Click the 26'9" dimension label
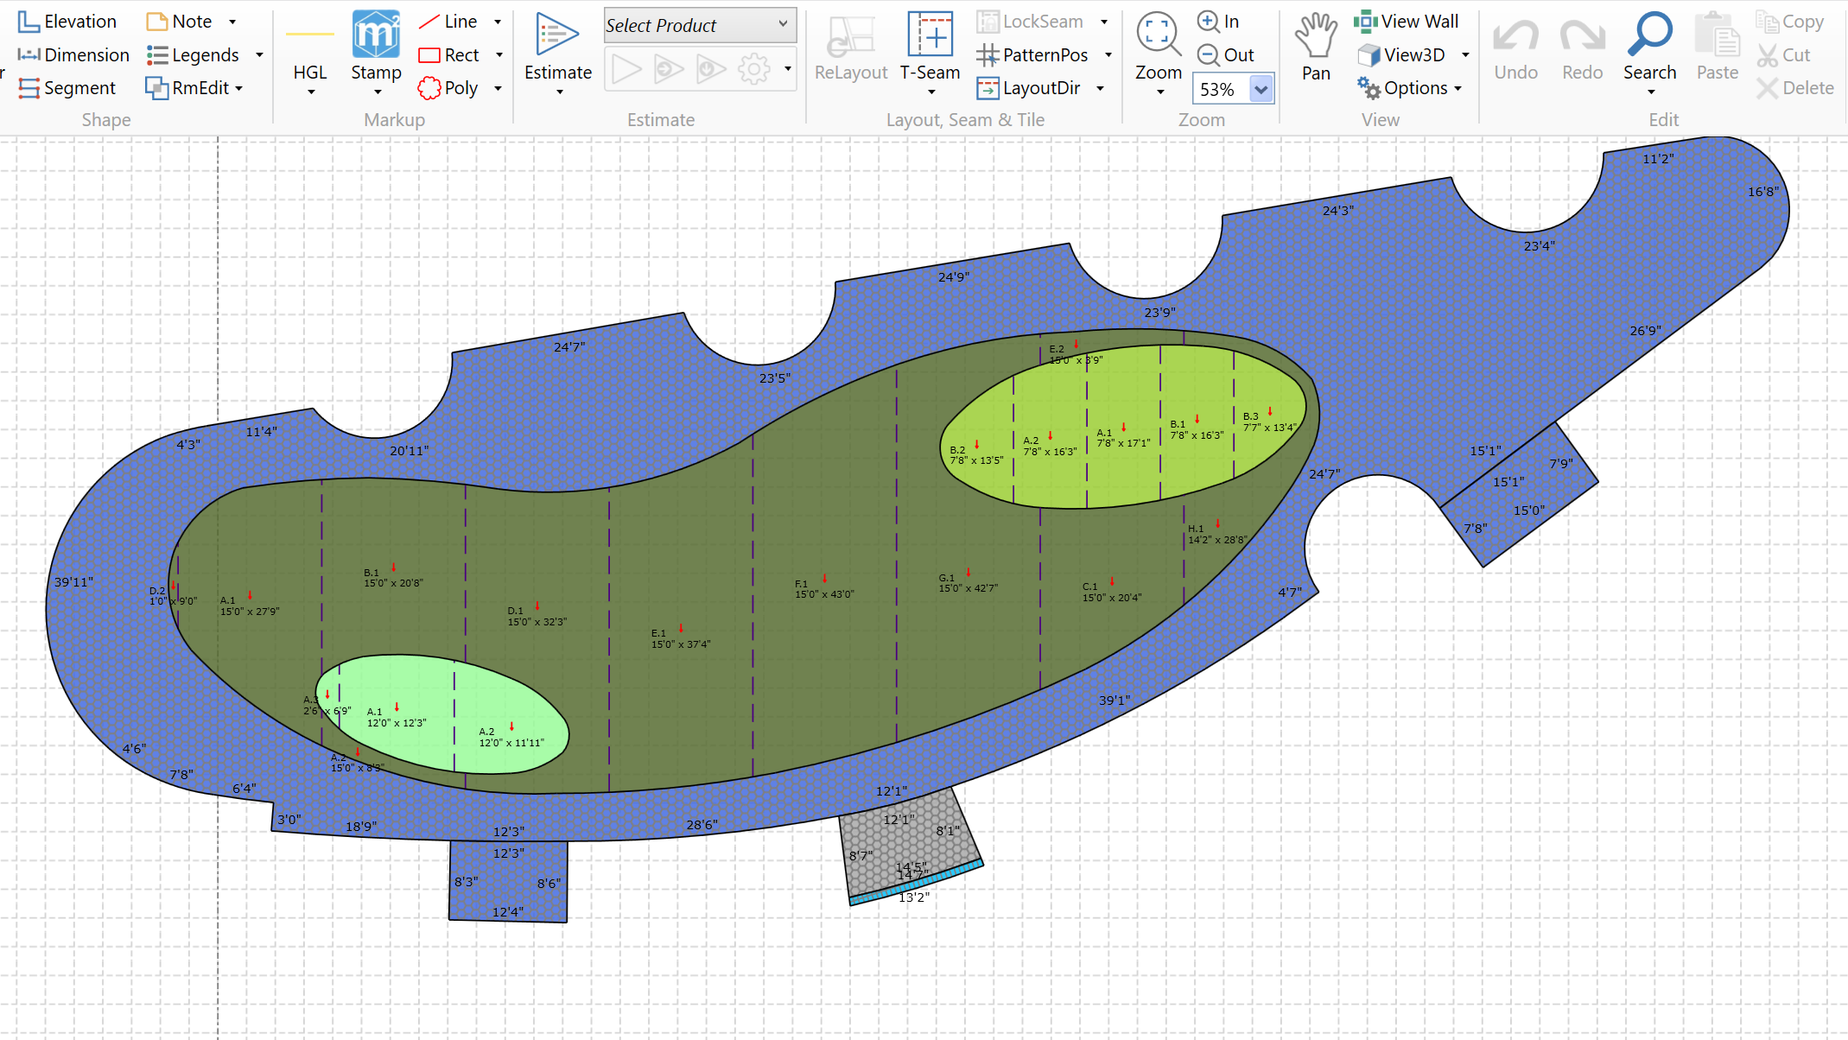This screenshot has width=1848, height=1040. (x=1645, y=331)
